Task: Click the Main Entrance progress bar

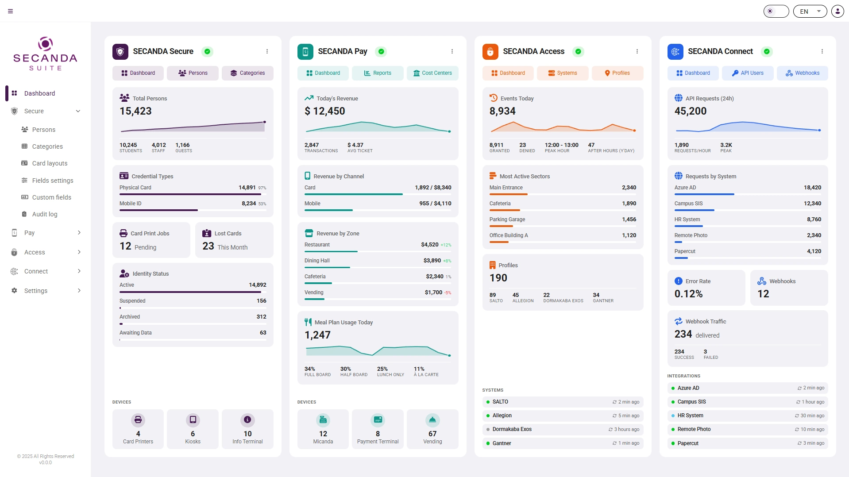Action: click(x=563, y=194)
